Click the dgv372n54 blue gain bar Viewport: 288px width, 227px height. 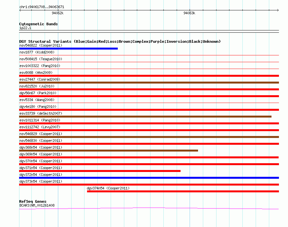point(149,178)
